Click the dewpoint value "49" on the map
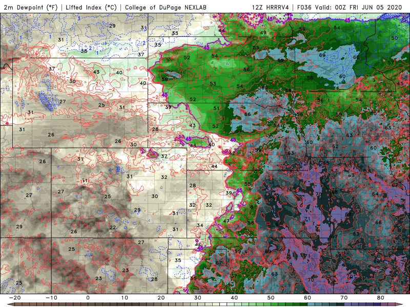Viewport: 410px width, 307px height. (x=263, y=33)
